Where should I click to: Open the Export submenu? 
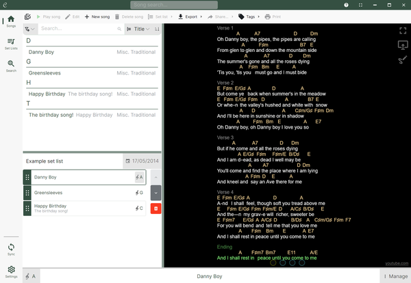(x=190, y=16)
